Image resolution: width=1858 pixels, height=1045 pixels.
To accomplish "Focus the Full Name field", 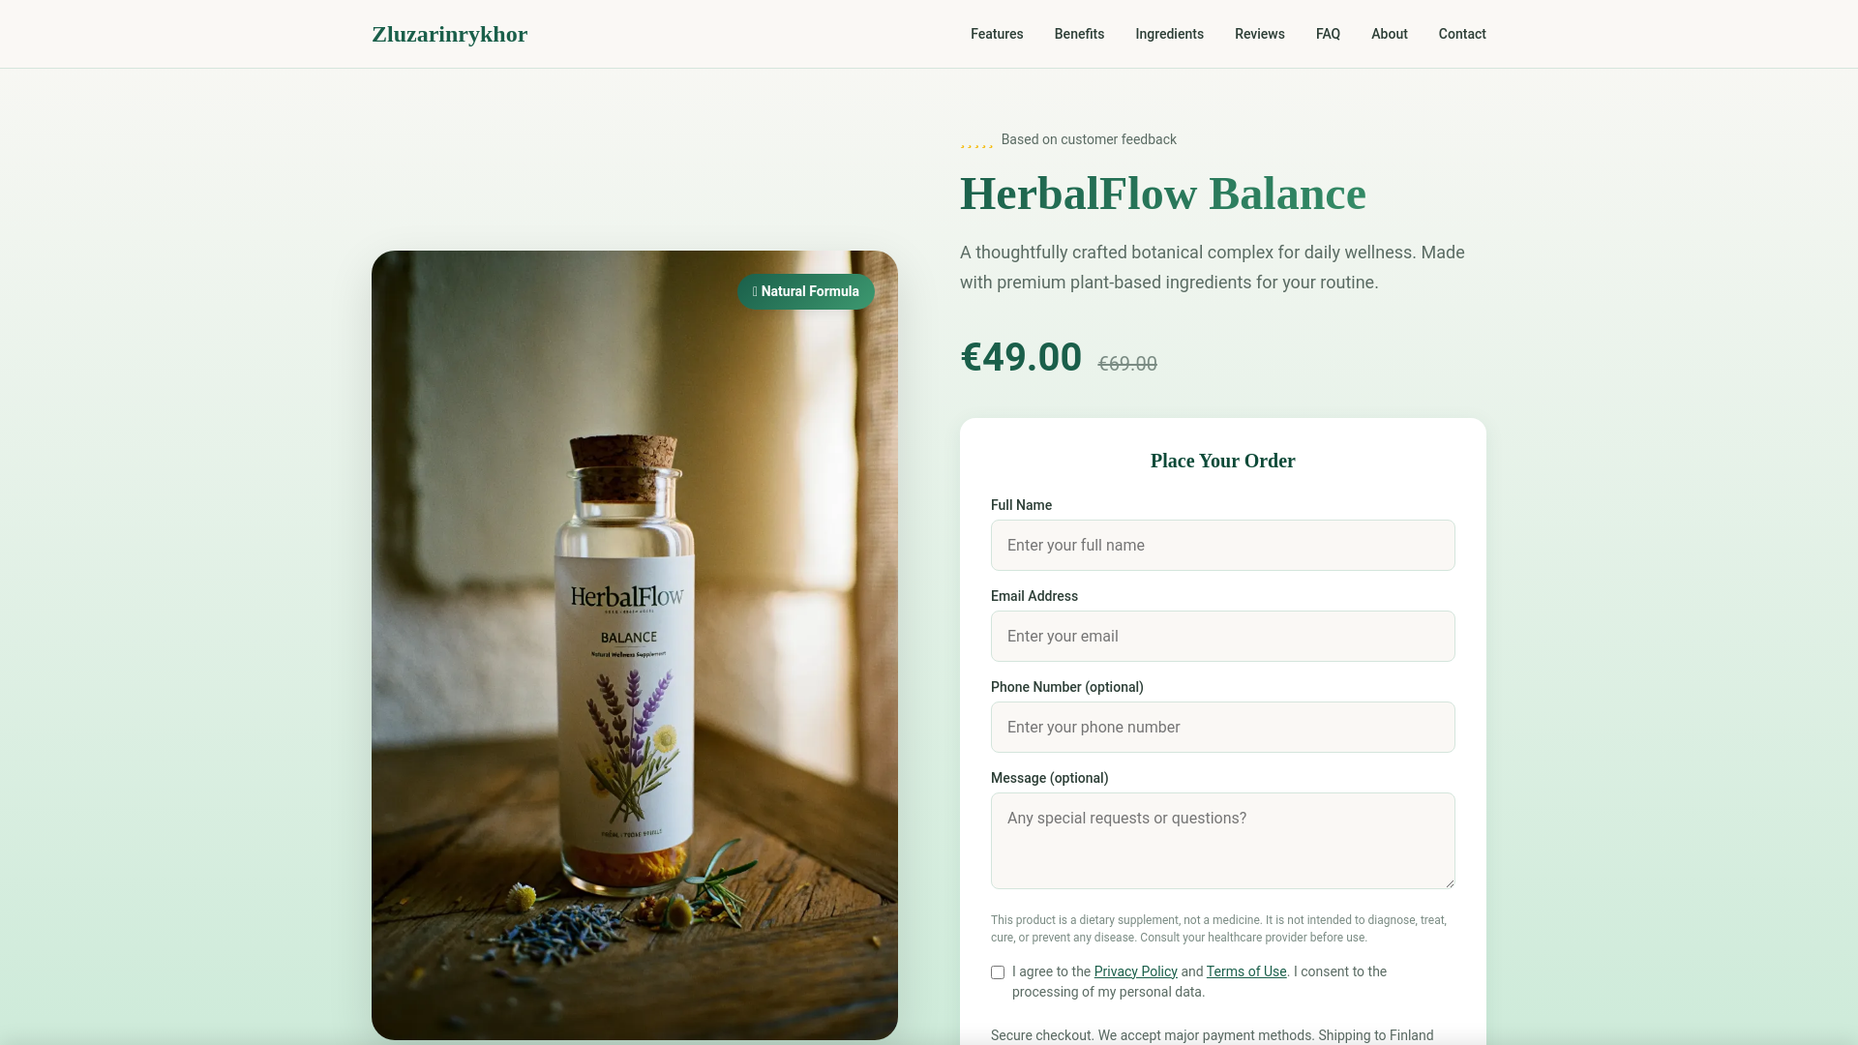I will click(1222, 545).
